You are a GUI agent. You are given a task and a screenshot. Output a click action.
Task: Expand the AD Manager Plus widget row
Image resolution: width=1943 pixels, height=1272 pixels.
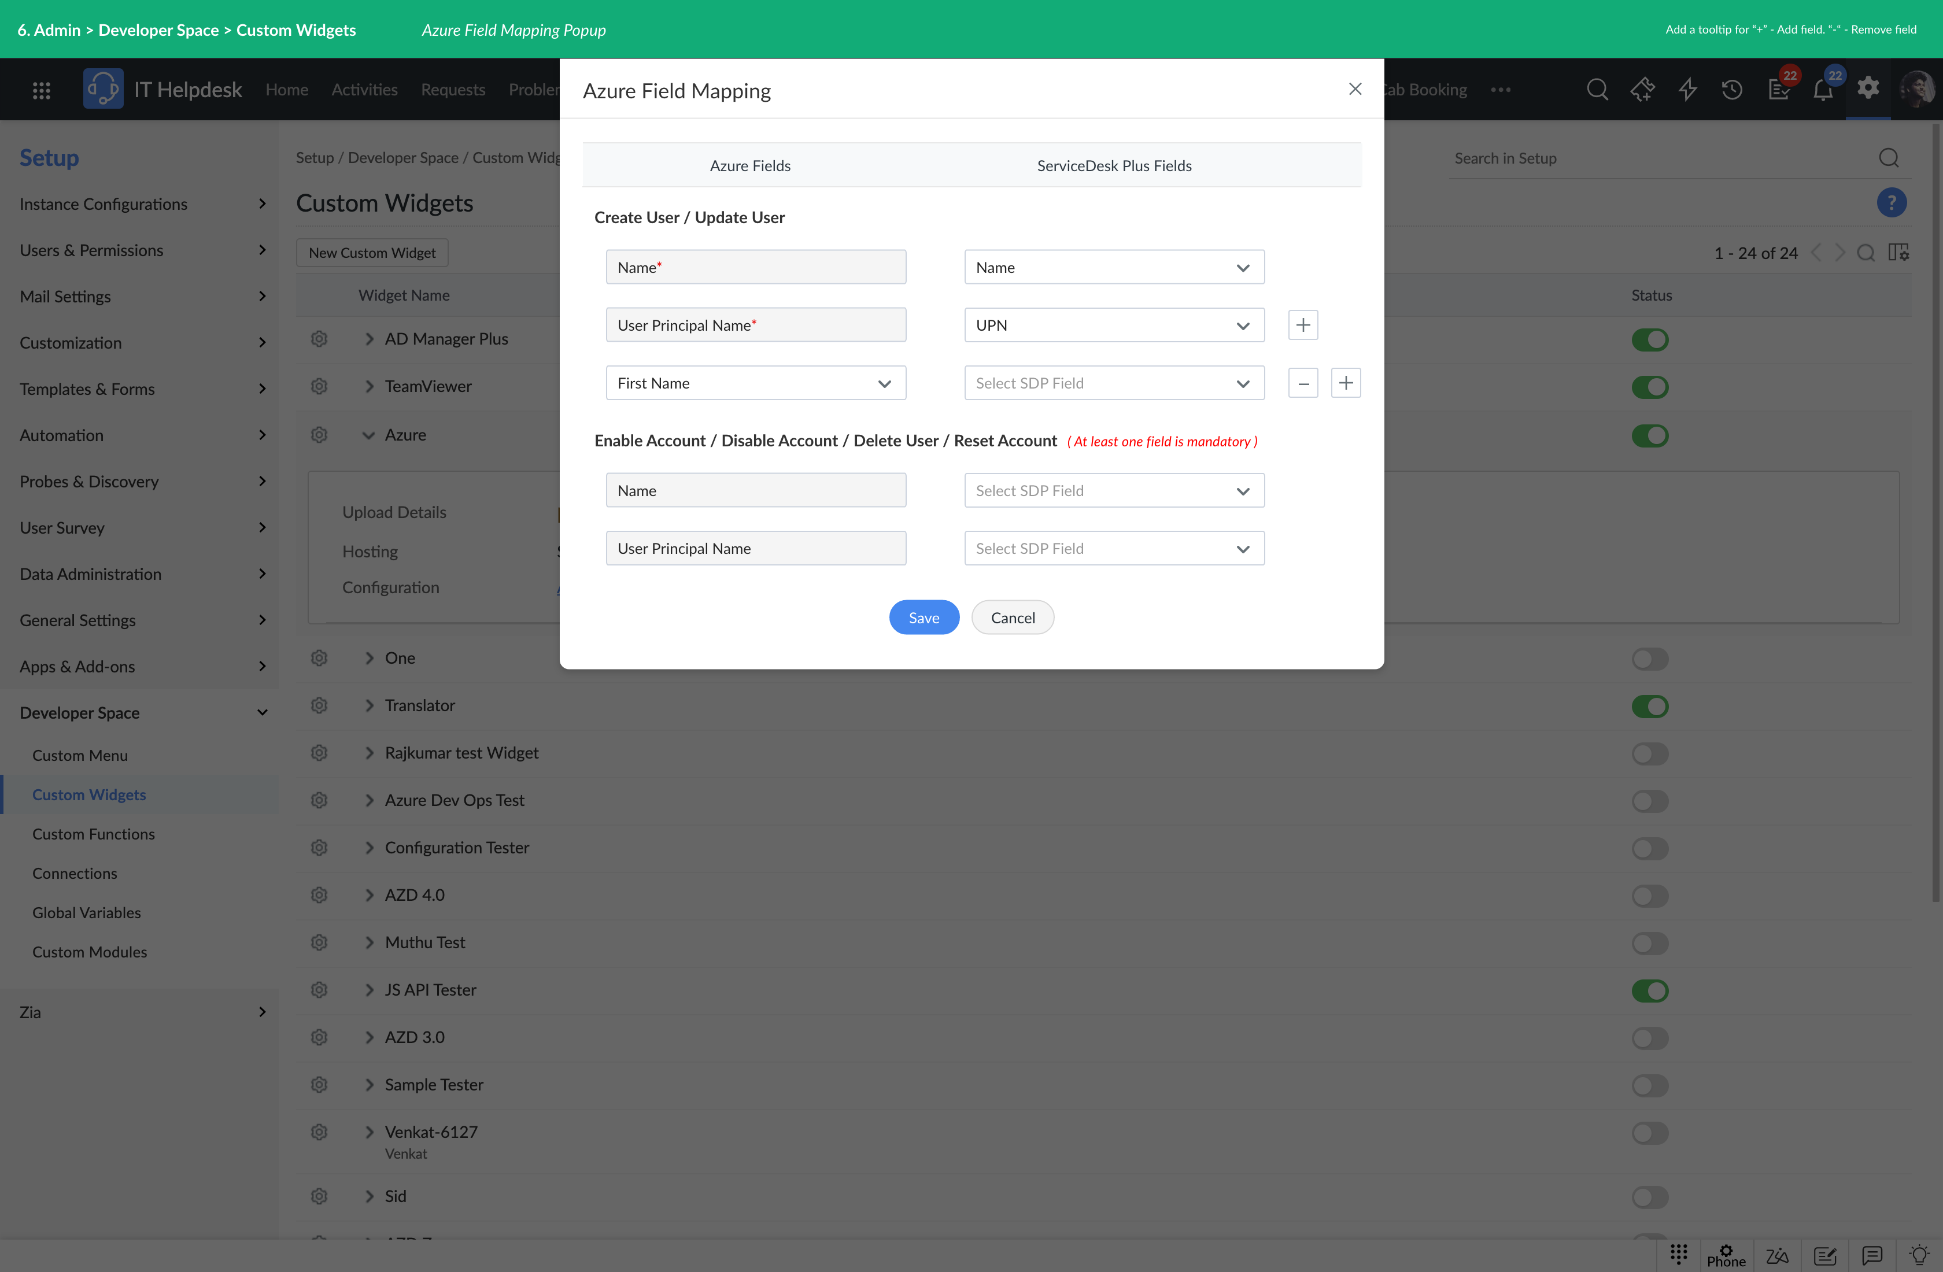[x=369, y=339]
